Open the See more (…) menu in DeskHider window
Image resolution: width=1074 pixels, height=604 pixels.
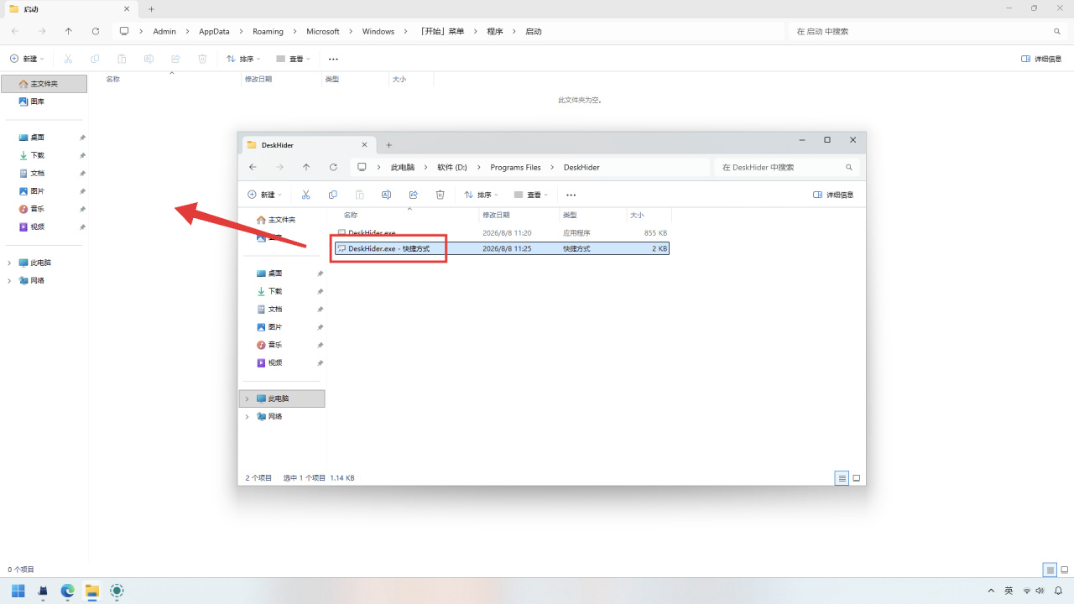[571, 195]
